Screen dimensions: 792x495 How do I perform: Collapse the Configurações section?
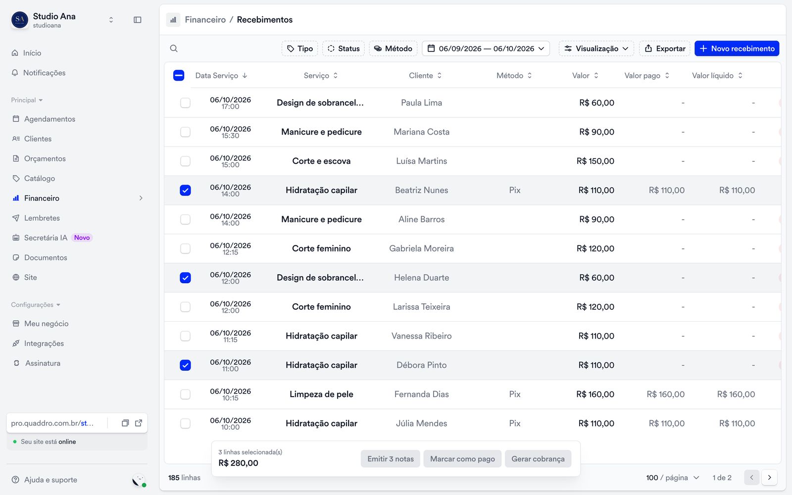(x=36, y=304)
